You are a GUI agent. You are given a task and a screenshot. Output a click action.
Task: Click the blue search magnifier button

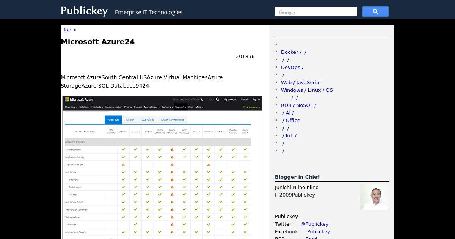(x=375, y=12)
